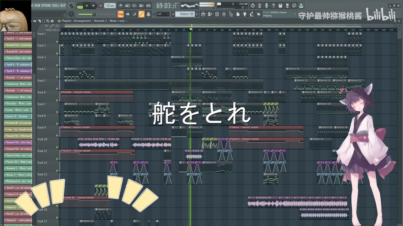The image size is (403, 226).
Task: Mute Track 8 with its green dot
Action: (57, 124)
